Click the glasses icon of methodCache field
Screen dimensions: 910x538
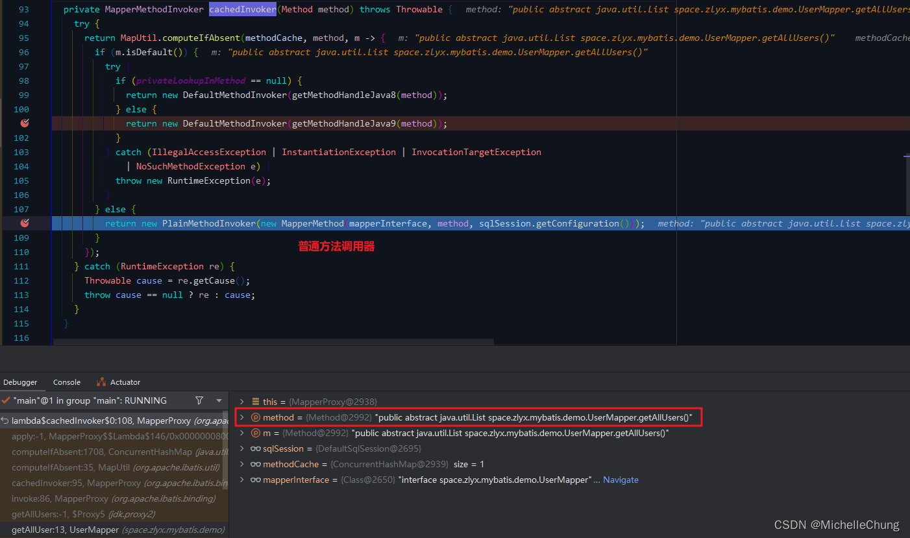pyautogui.click(x=256, y=464)
